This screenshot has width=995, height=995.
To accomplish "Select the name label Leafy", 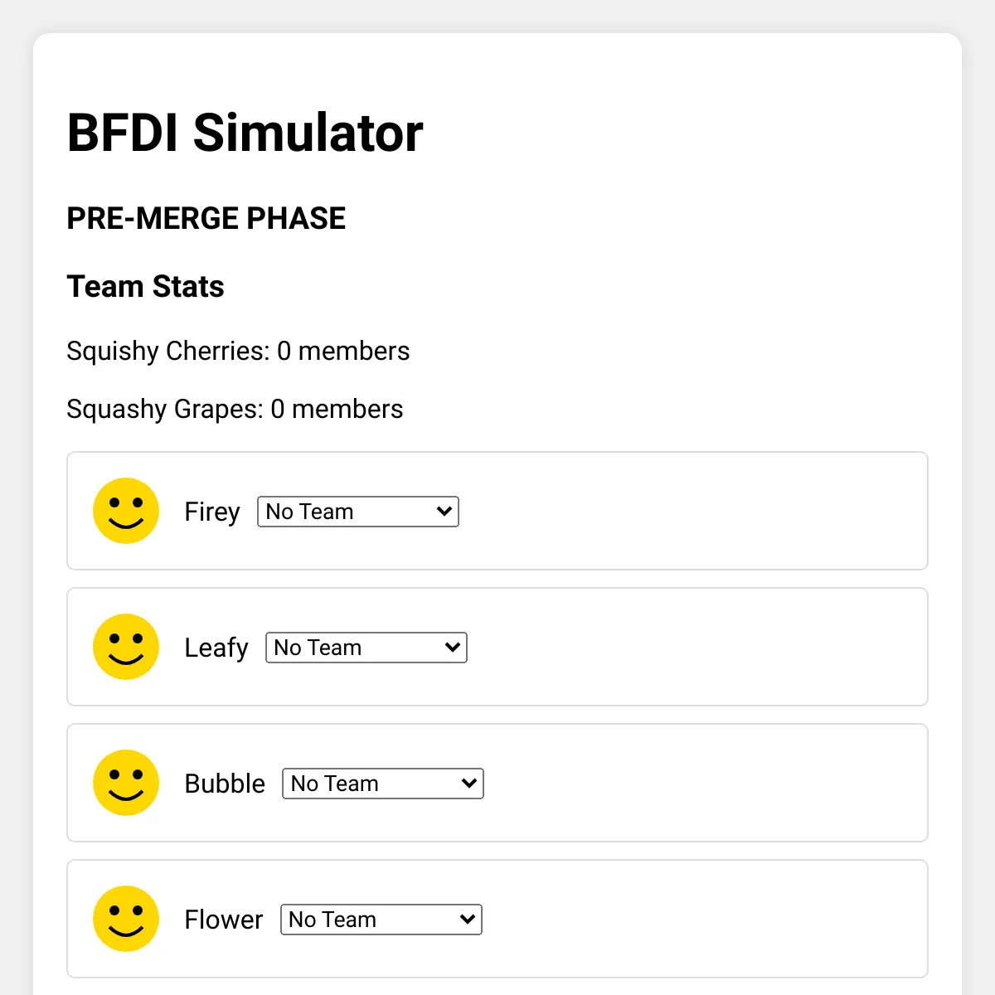I will pyautogui.click(x=216, y=648).
